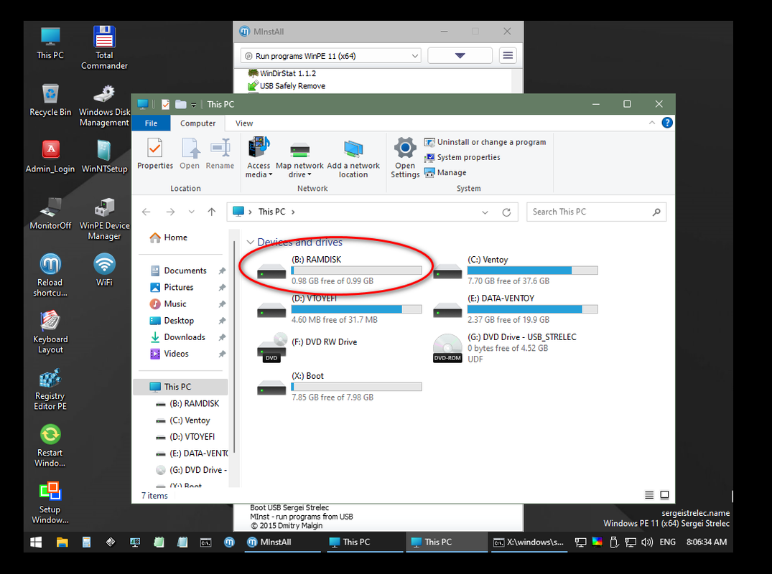Launch Admin_Login desktop icon

(x=50, y=156)
